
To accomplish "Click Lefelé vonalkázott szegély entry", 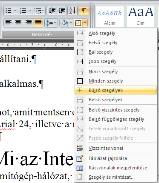I will (x=116, y=129).
